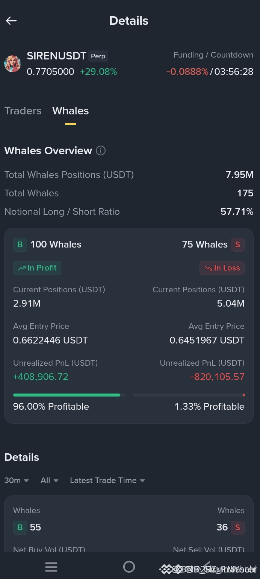Tap the back arrow icon
260x579 pixels.
[11, 21]
